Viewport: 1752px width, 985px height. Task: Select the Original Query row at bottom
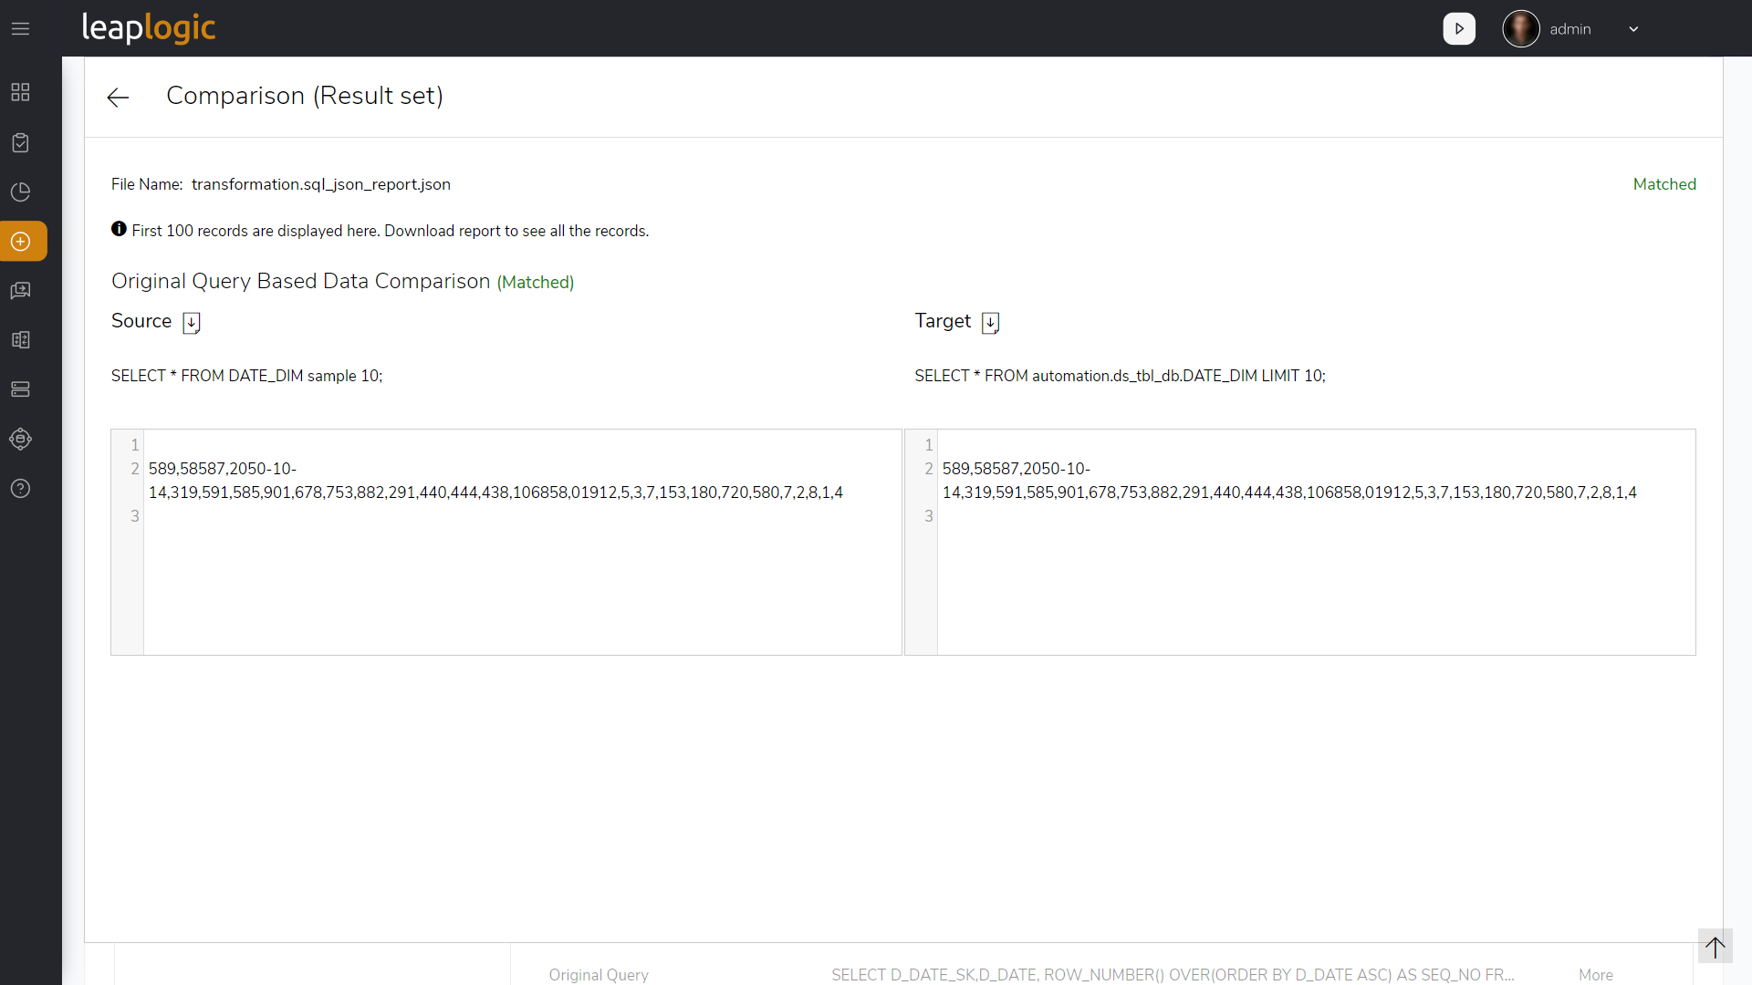click(x=599, y=974)
